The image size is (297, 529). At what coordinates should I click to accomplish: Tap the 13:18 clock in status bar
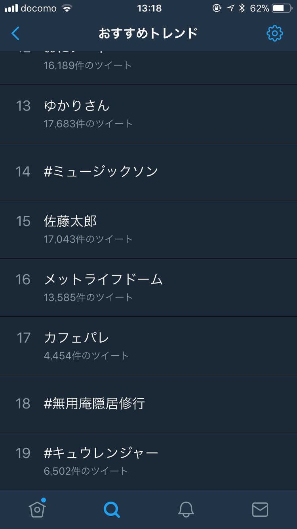pyautogui.click(x=149, y=8)
